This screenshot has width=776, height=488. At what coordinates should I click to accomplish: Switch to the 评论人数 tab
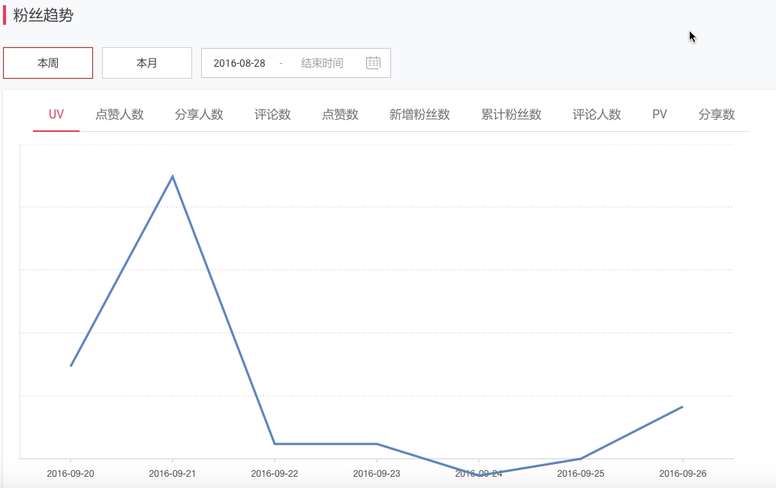597,115
